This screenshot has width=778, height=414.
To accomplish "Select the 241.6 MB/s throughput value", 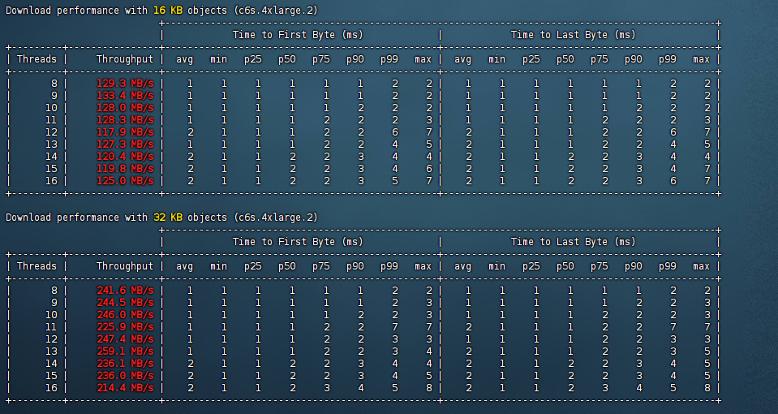I will (125, 291).
